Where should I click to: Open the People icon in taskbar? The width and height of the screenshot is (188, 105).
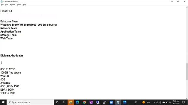click(x=135, y=102)
